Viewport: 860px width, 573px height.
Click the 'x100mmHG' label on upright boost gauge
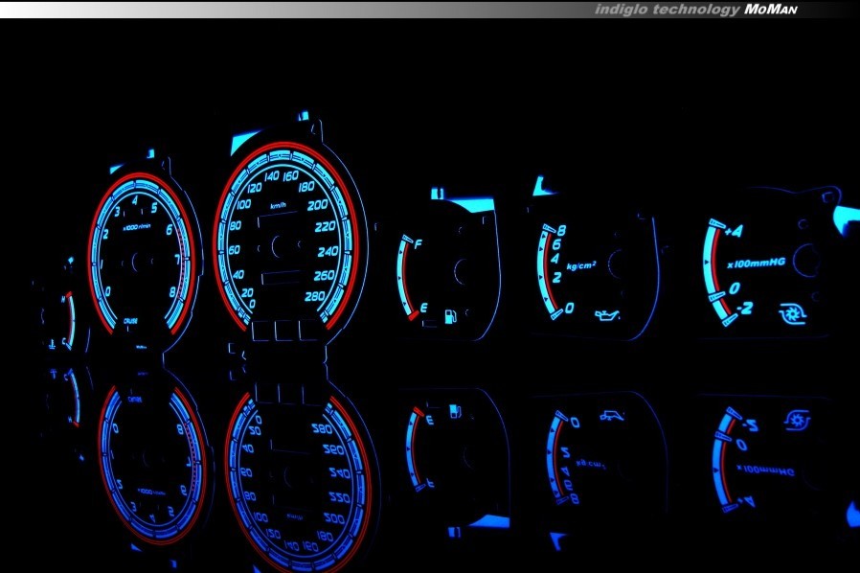(x=757, y=264)
